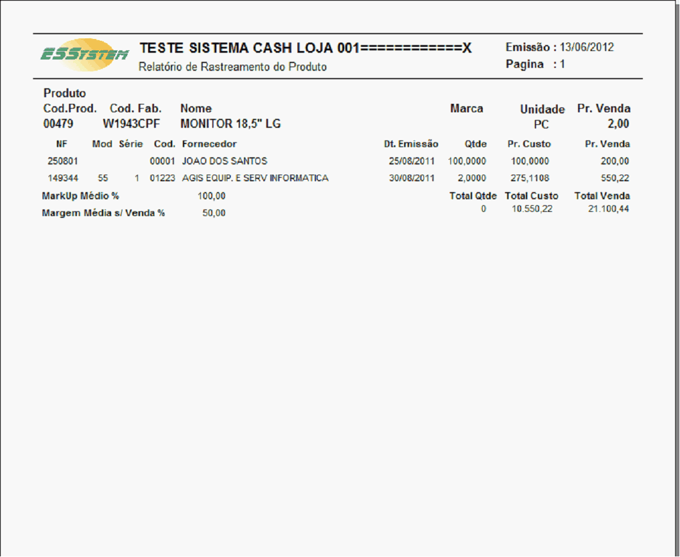Select the unit value PC

(541, 125)
